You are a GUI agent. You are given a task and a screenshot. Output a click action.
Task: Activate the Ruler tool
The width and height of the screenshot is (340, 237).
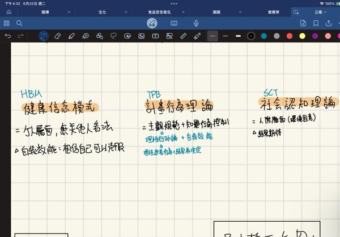click(183, 36)
